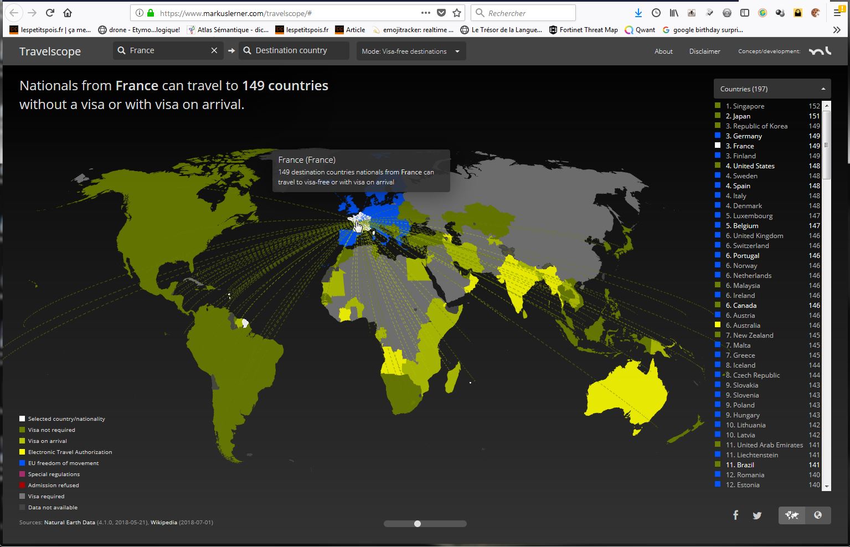
Task: Open the Wikipedia source link
Action: point(163,522)
